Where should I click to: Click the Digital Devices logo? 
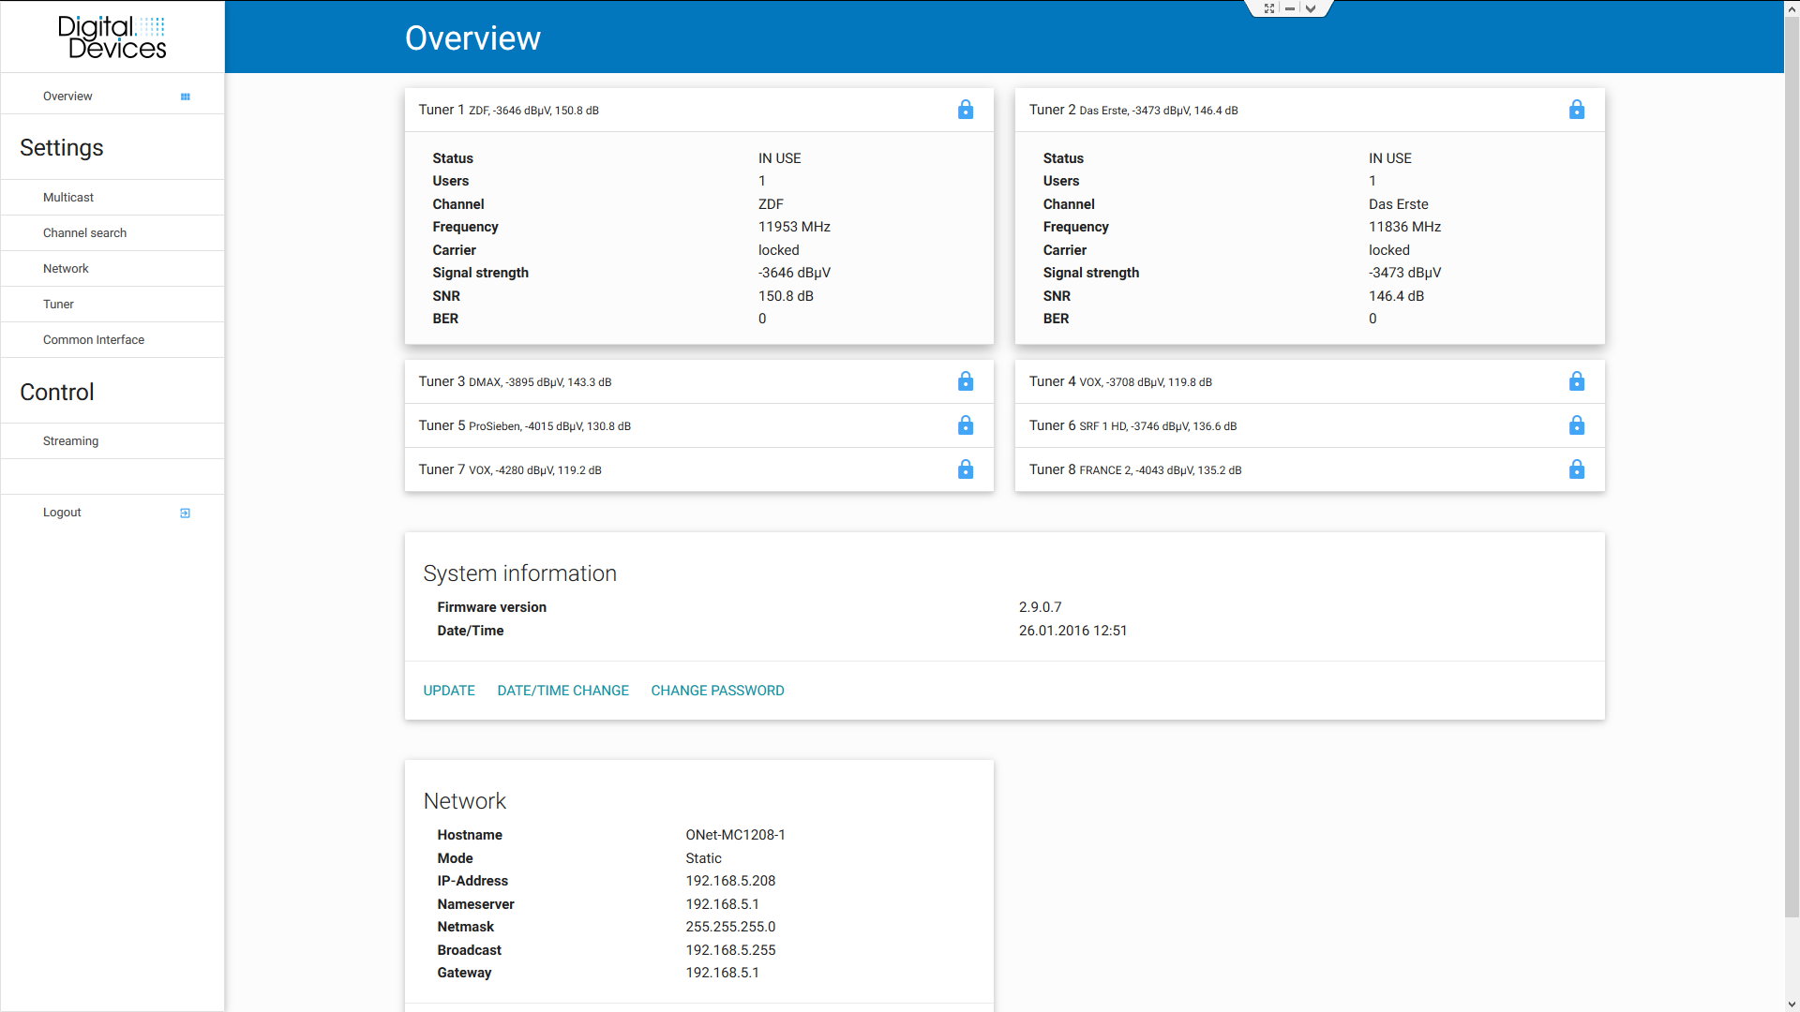112,37
